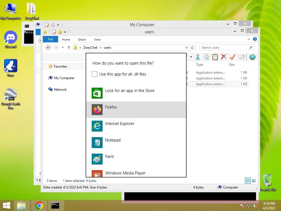This screenshot has height=211, width=281.
Task: Open the ZoeyChat desktop folder
Action: pyautogui.click(x=32, y=12)
